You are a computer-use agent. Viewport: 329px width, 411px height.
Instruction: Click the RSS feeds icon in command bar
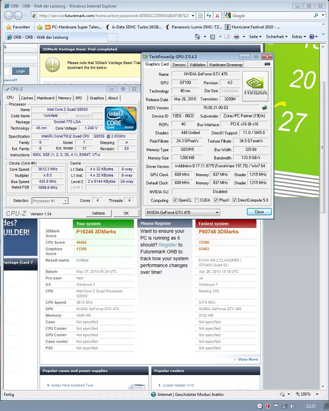coord(213,37)
